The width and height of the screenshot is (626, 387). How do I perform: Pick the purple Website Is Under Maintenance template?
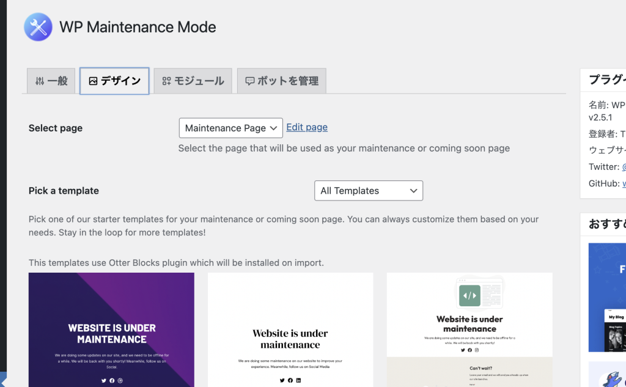point(111,330)
